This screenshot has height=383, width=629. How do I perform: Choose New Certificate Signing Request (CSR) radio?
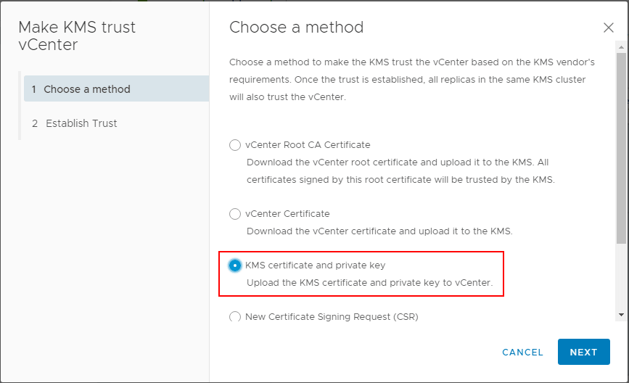(234, 316)
